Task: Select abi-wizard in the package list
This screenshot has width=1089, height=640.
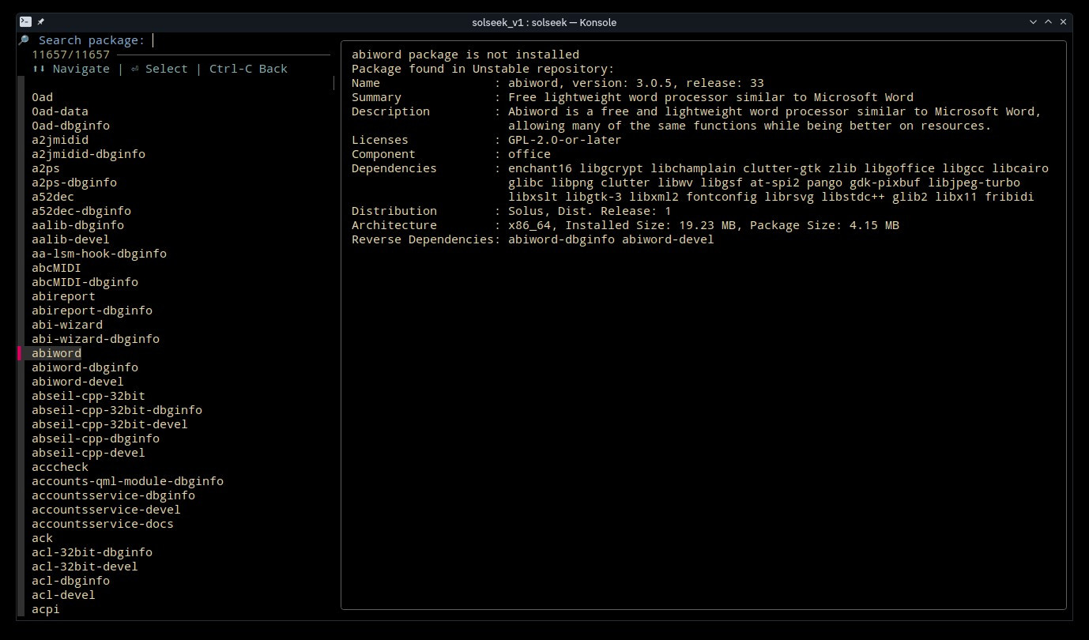Action: pos(67,325)
